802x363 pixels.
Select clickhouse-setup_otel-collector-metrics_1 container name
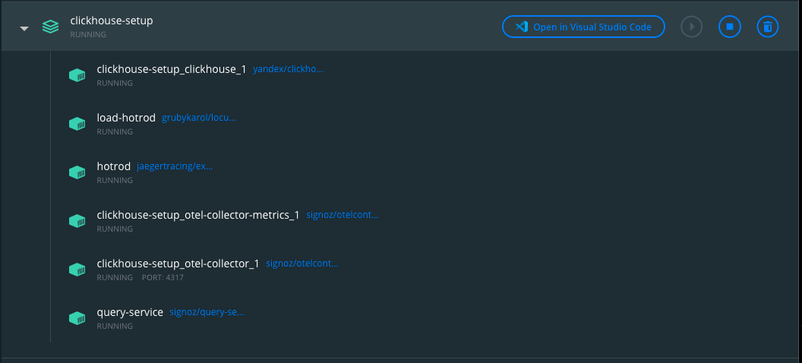pyautogui.click(x=198, y=215)
